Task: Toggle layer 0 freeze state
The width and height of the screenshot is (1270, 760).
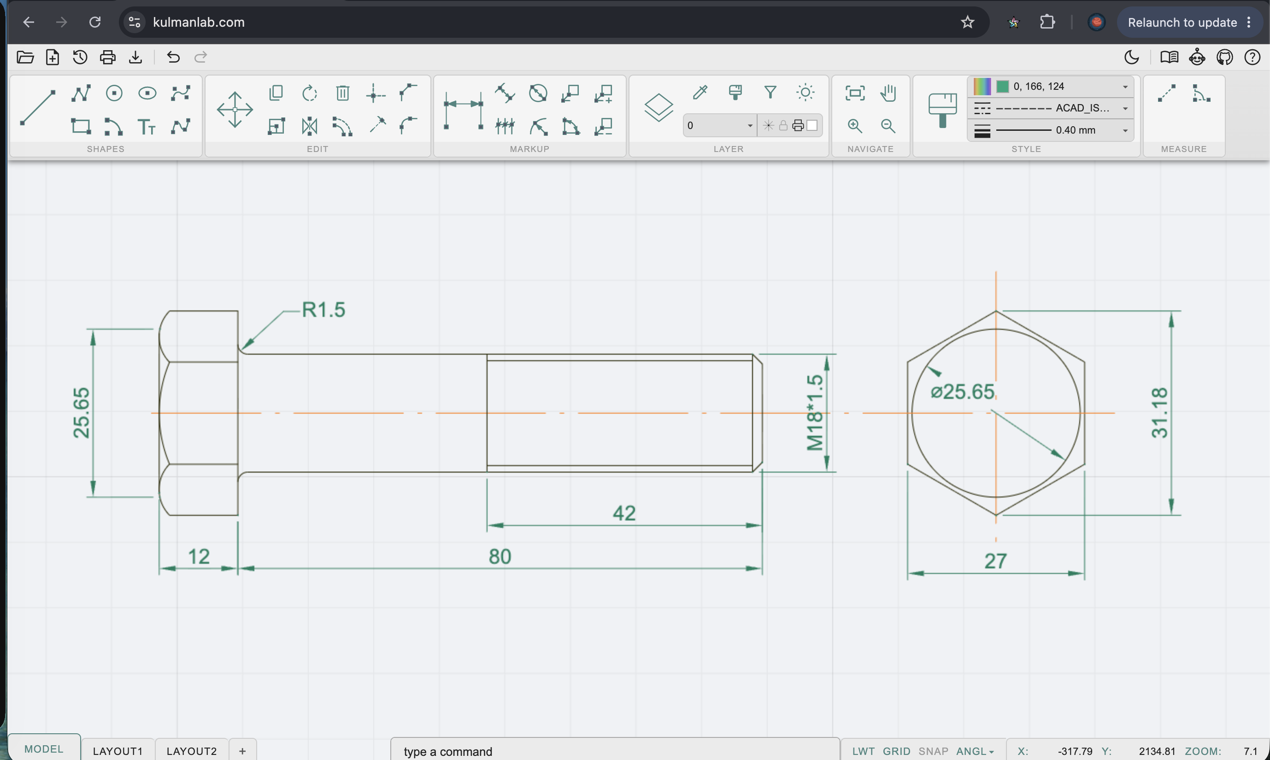Action: click(768, 125)
